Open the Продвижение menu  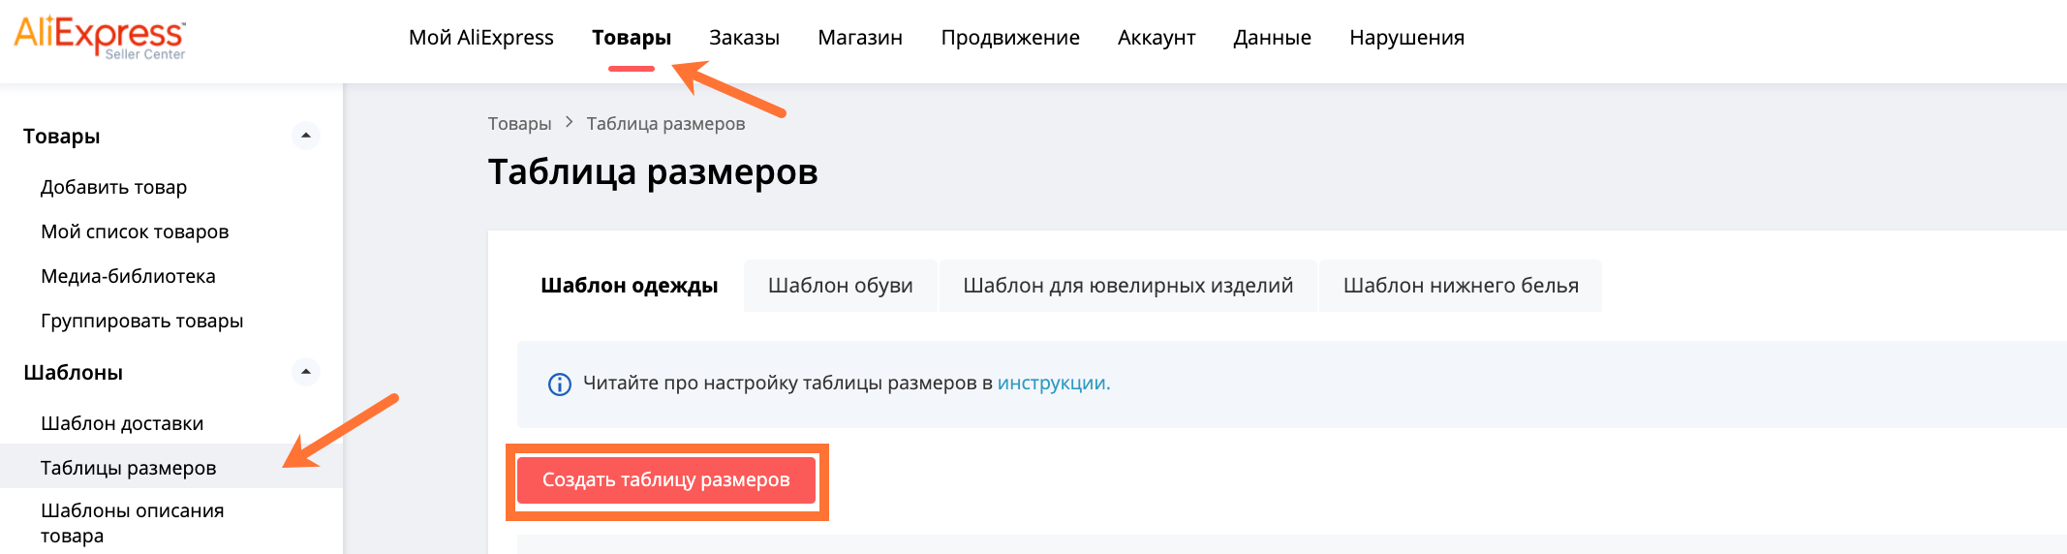[1010, 38]
